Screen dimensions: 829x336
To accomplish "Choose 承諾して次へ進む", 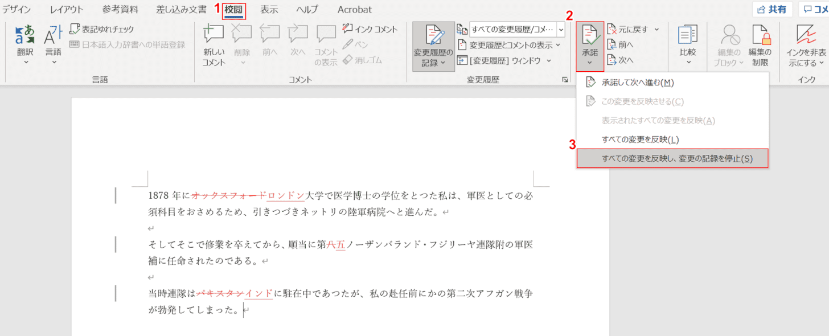I will tap(672, 83).
